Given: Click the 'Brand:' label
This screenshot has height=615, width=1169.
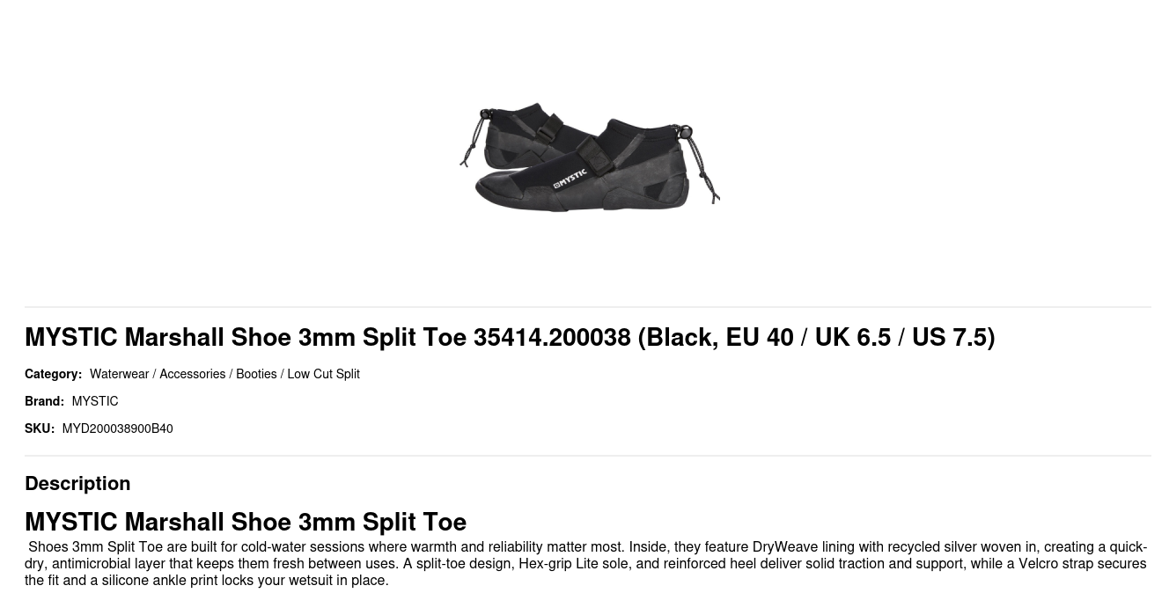Looking at the screenshot, I should (44, 402).
